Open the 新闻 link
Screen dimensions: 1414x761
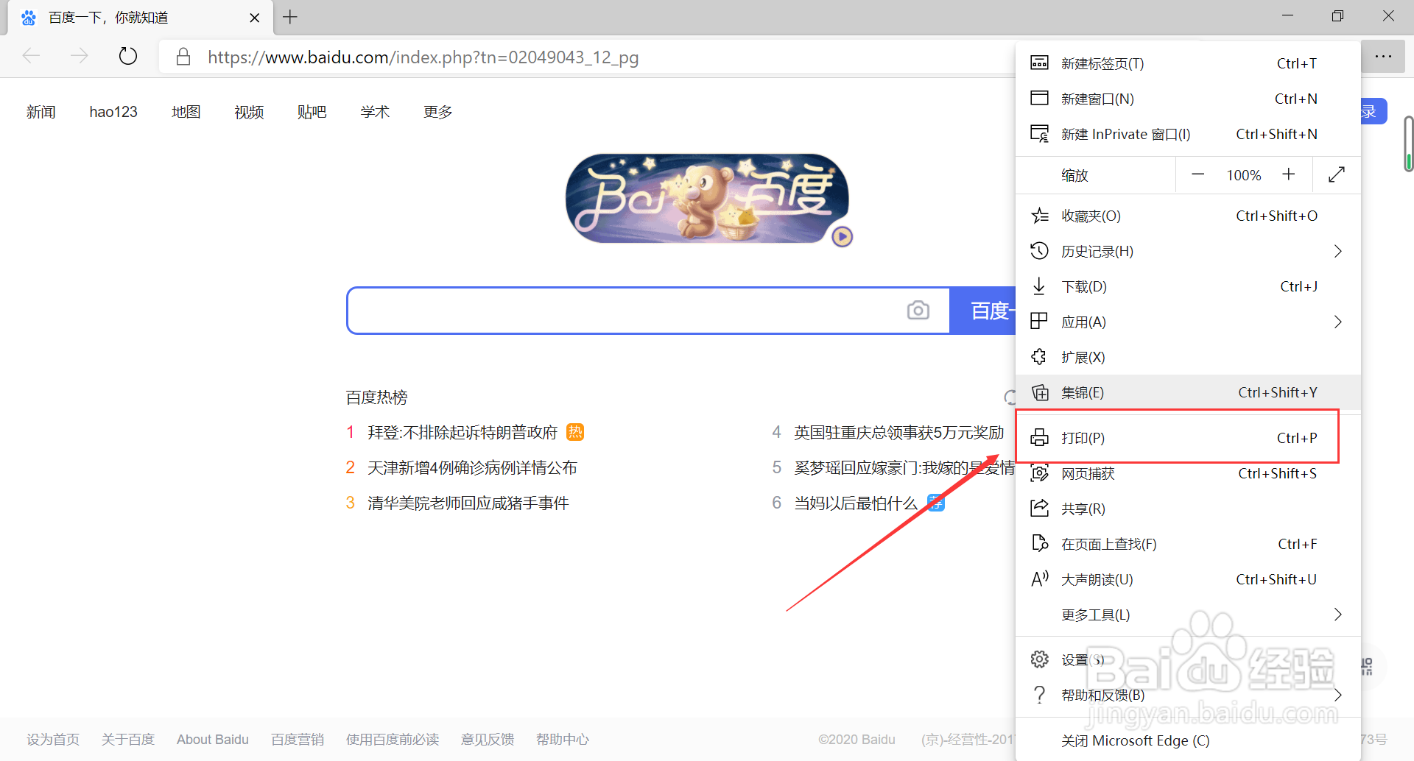41,112
